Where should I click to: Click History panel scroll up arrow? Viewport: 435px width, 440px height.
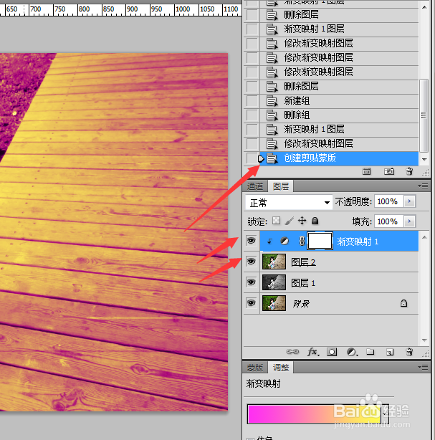(424, 7)
